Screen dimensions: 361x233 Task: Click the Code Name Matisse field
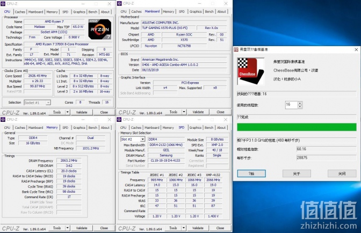[x=39, y=27]
